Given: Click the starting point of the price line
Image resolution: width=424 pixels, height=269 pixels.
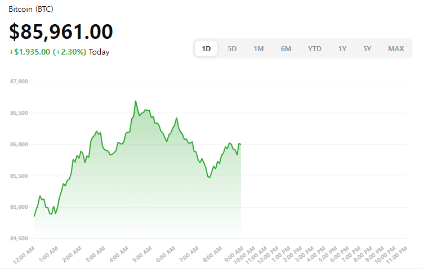Looking at the screenshot, I should (34, 216).
